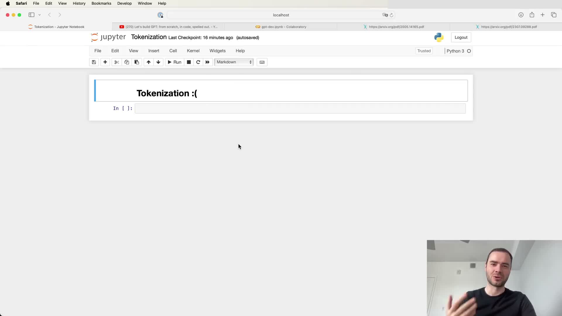Viewport: 562px width, 316px height.
Task: Open the Cell menu
Action: 173,51
